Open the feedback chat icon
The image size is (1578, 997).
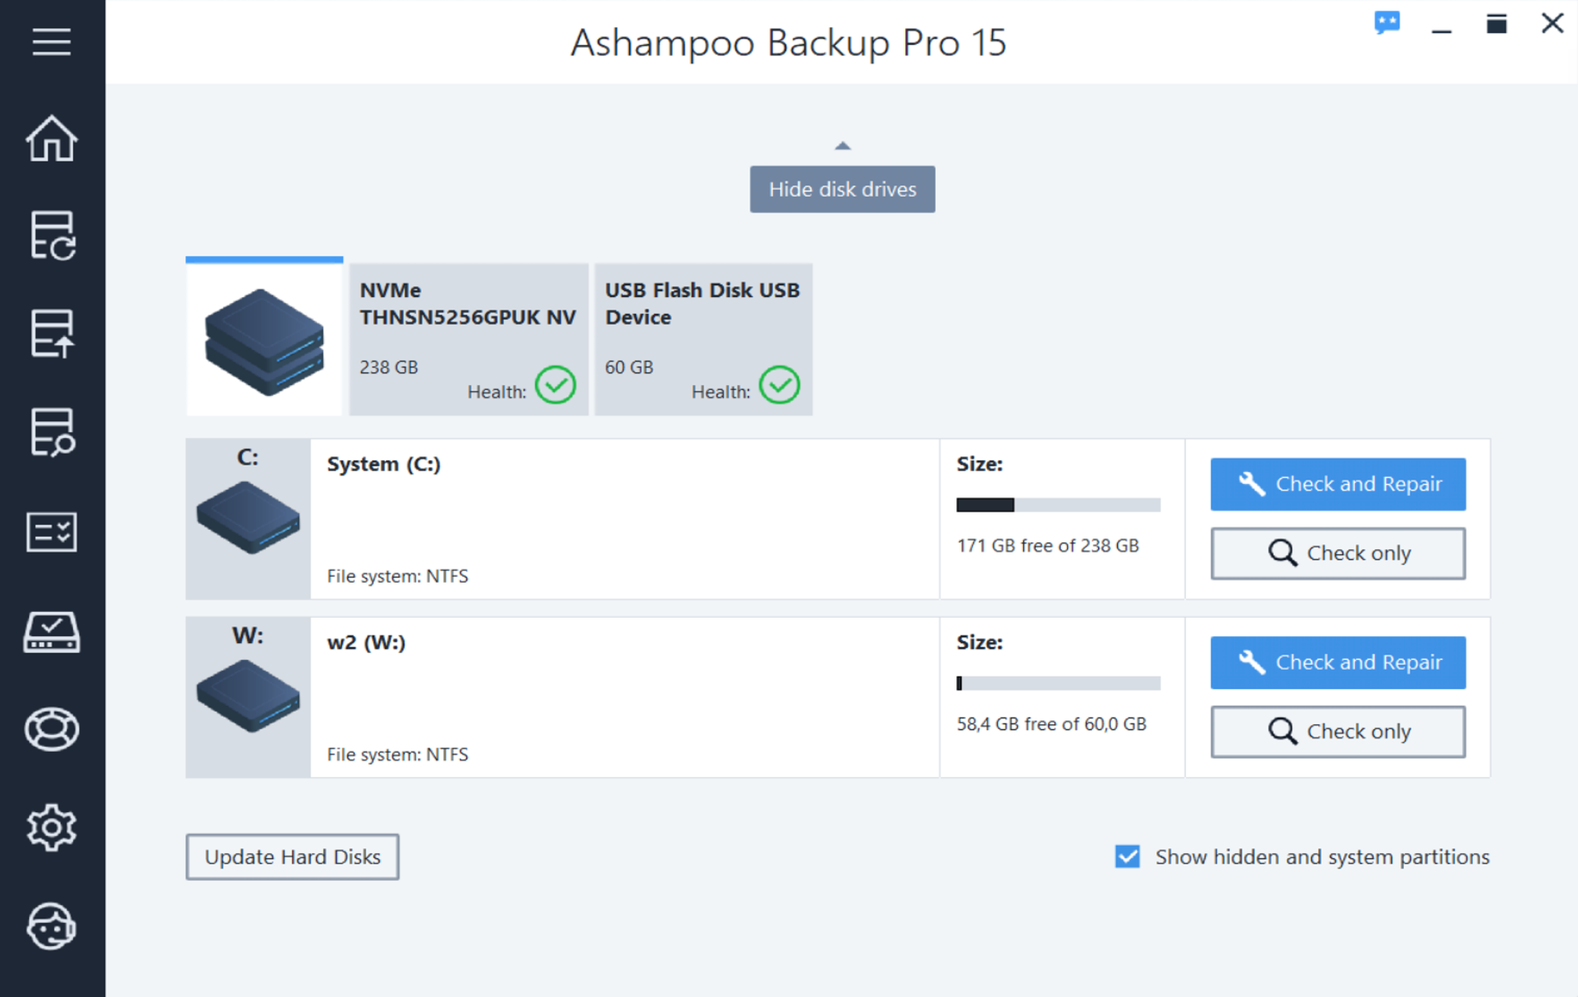pos(1387,23)
